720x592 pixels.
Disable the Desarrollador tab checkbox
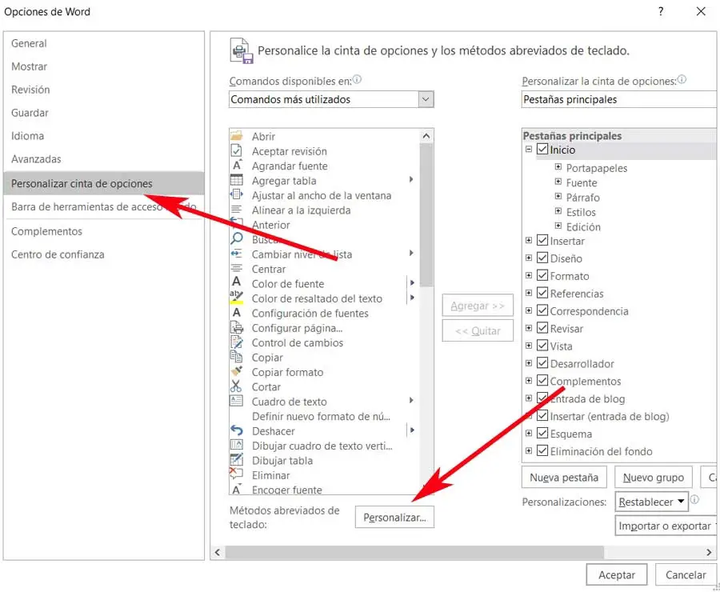pos(542,363)
